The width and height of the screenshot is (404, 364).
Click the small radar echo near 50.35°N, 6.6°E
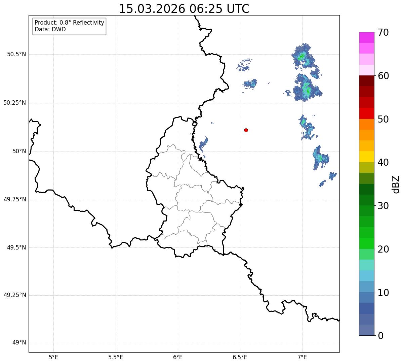click(x=250, y=83)
